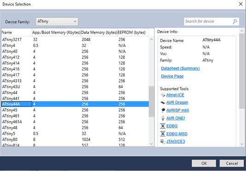This screenshot has width=246, height=171.
Task: Select the ATtiny441 row
Action: [75, 99]
